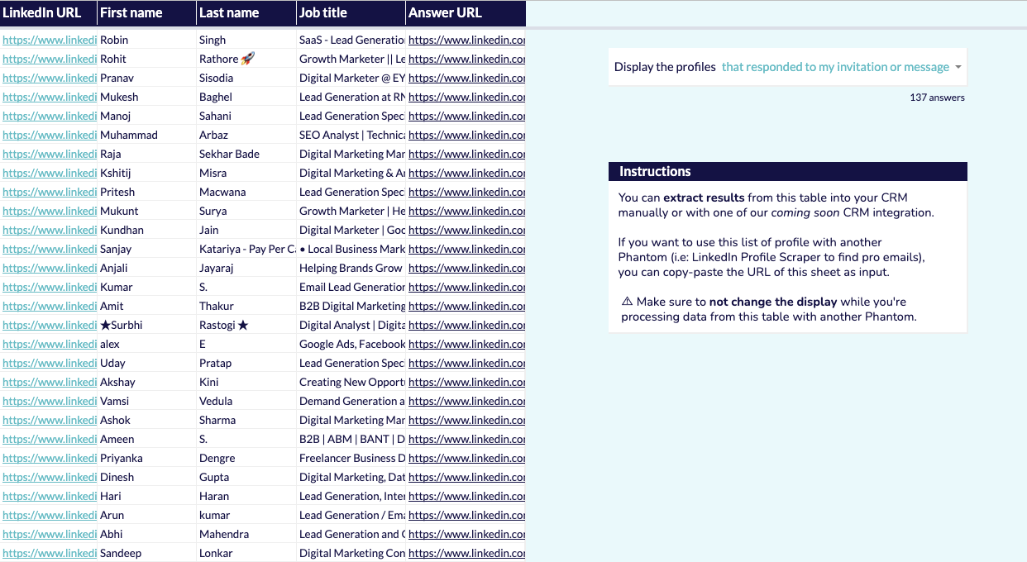1027x562 pixels.
Task: Select the first name cell 'Priyanka'
Action: (147, 458)
